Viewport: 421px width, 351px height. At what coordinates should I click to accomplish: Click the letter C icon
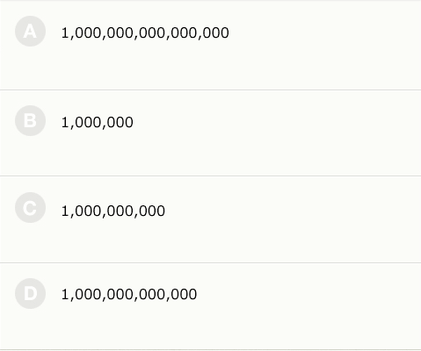[x=30, y=208]
